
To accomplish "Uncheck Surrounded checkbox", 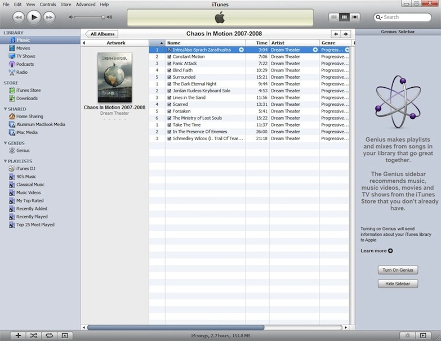I will pyautogui.click(x=170, y=77).
